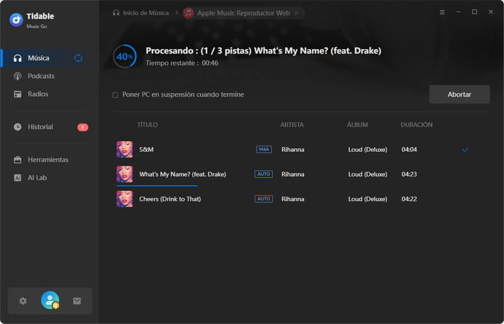Enable Poner PC en suspensión checkbox

[x=115, y=95]
